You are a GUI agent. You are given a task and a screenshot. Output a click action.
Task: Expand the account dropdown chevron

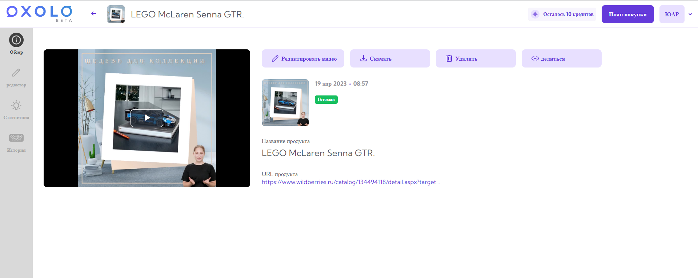pyautogui.click(x=690, y=14)
